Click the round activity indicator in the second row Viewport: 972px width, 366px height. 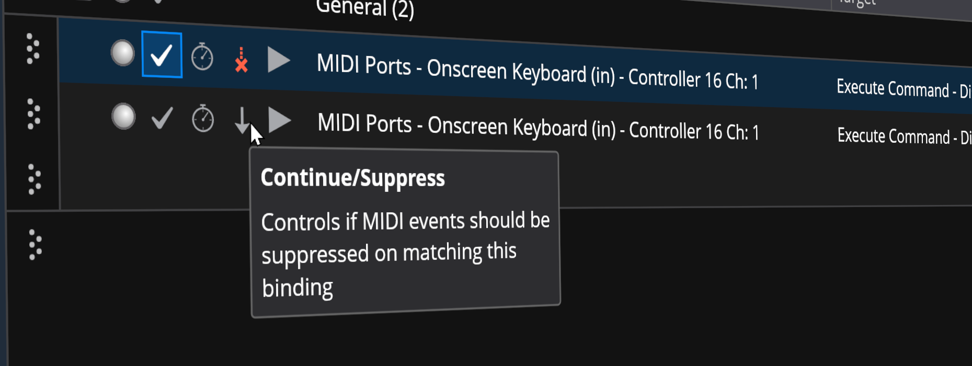[x=123, y=116]
